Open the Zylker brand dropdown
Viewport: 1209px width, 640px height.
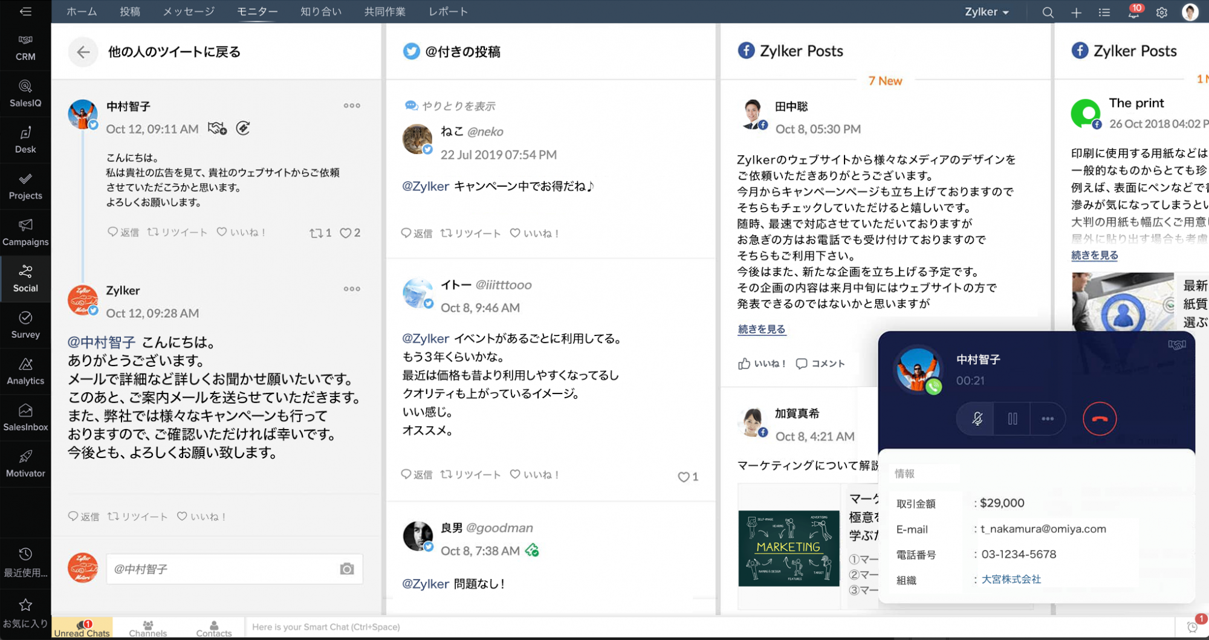pos(987,12)
